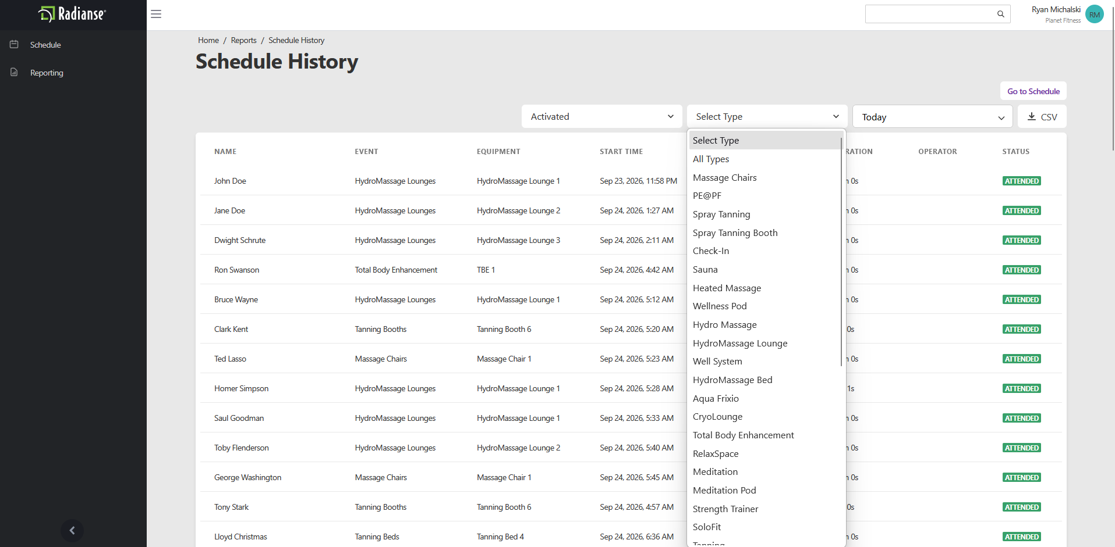1115x547 pixels.
Task: Click John Doe's ATTENDED status badge
Action: click(1022, 181)
